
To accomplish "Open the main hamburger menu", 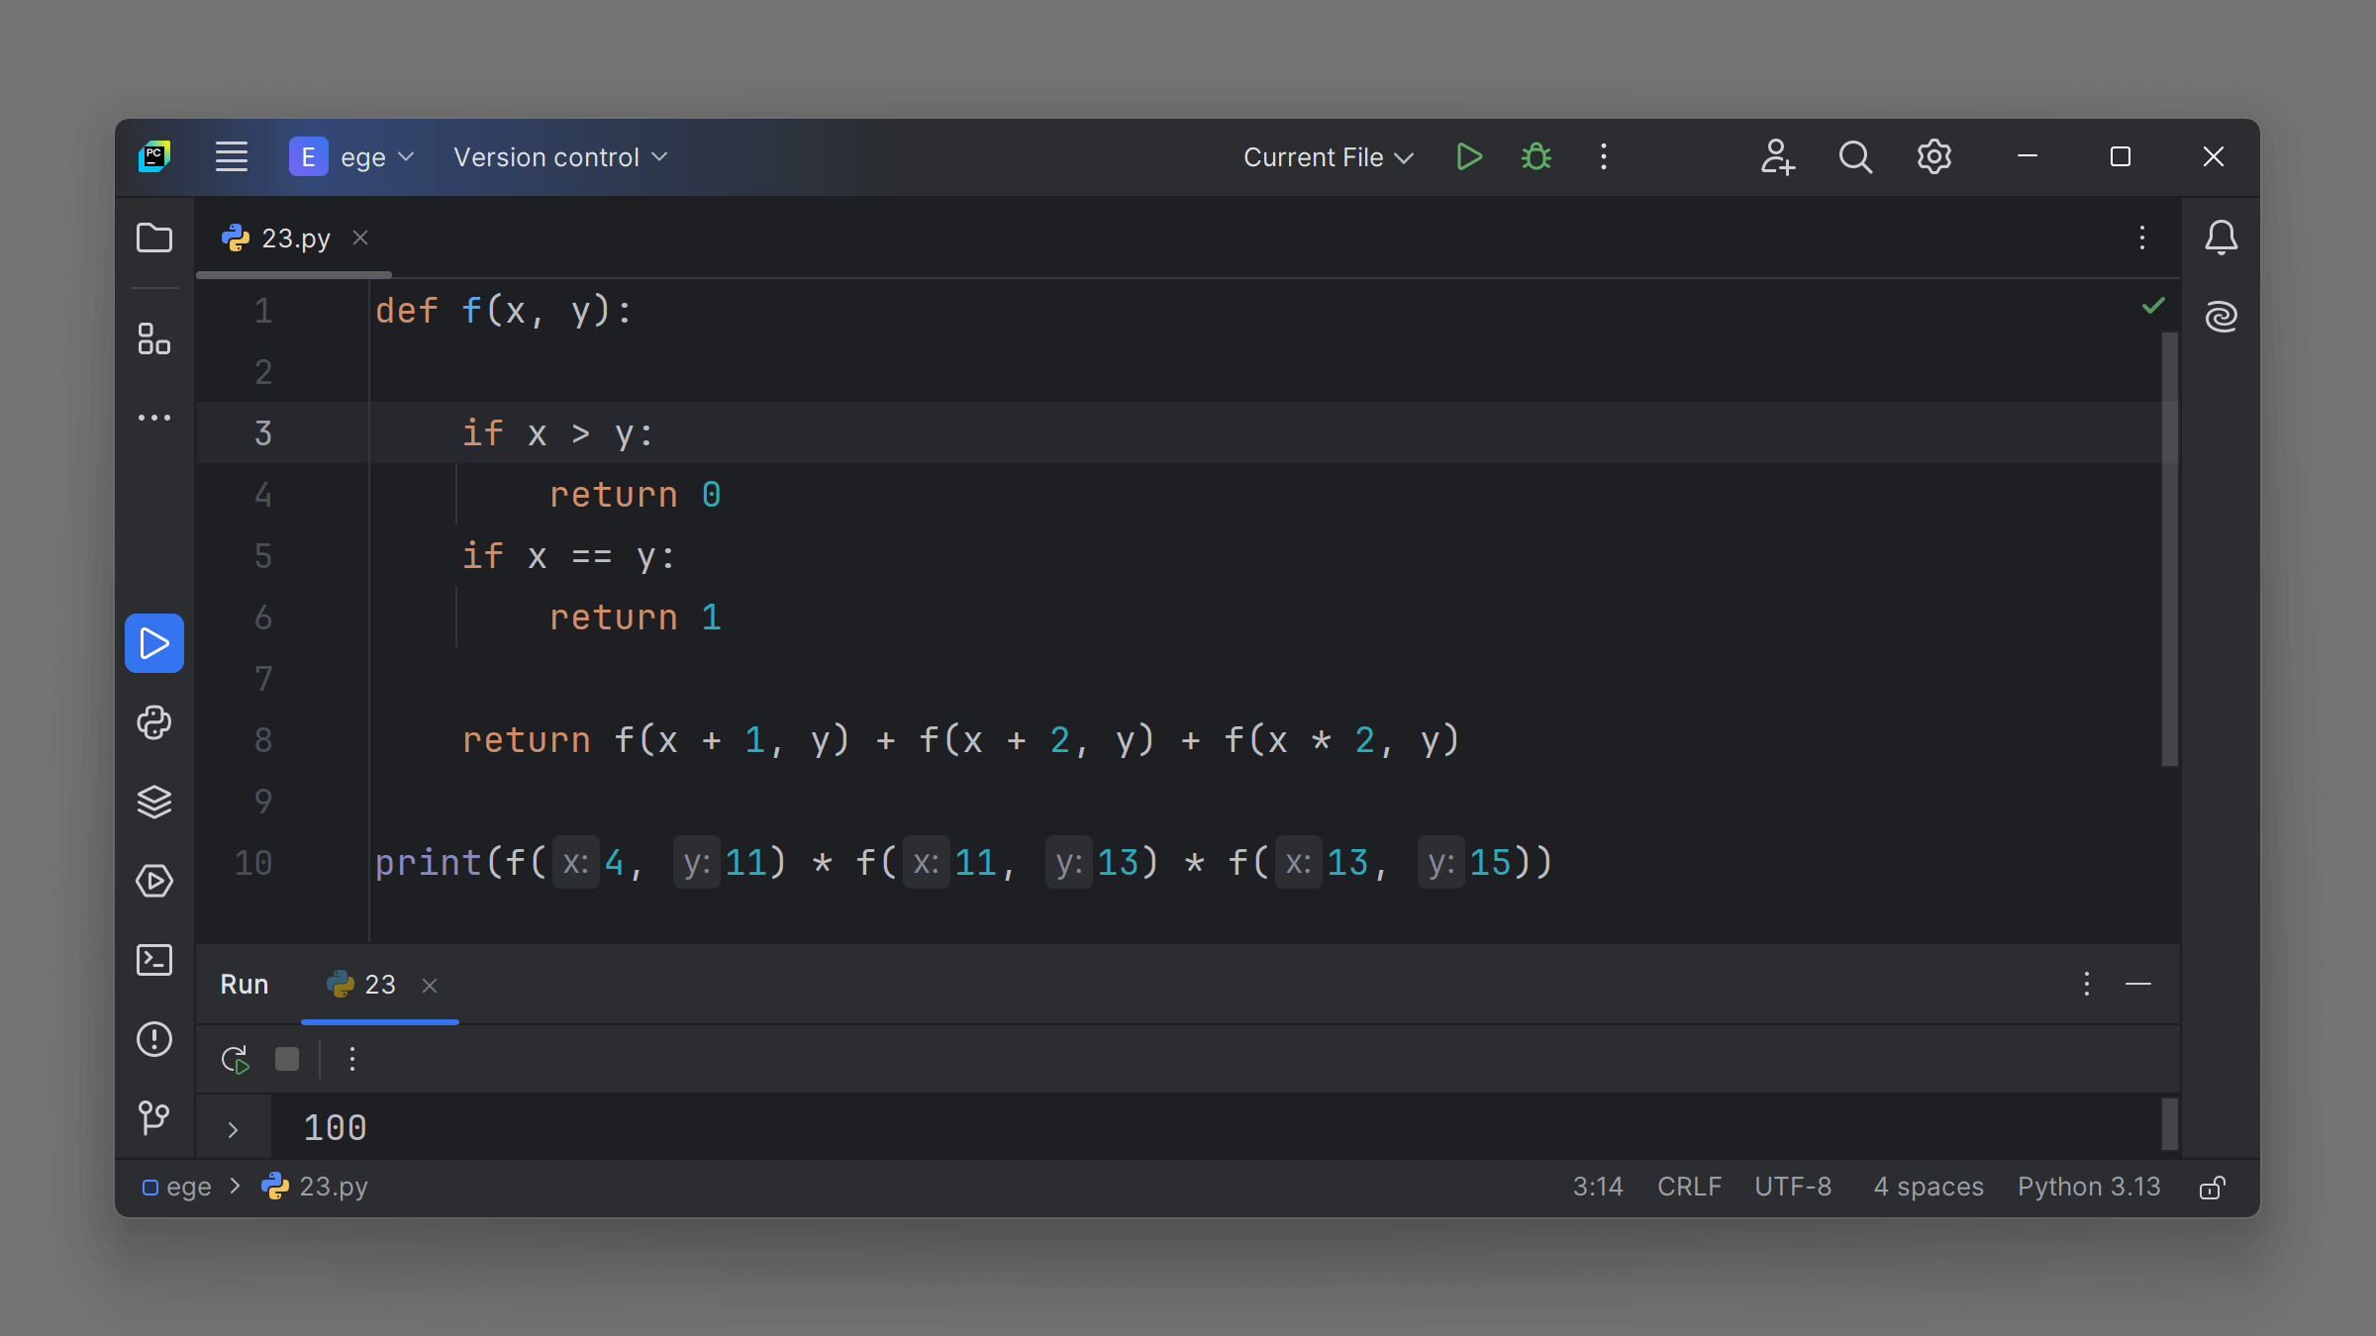I will 232,157.
